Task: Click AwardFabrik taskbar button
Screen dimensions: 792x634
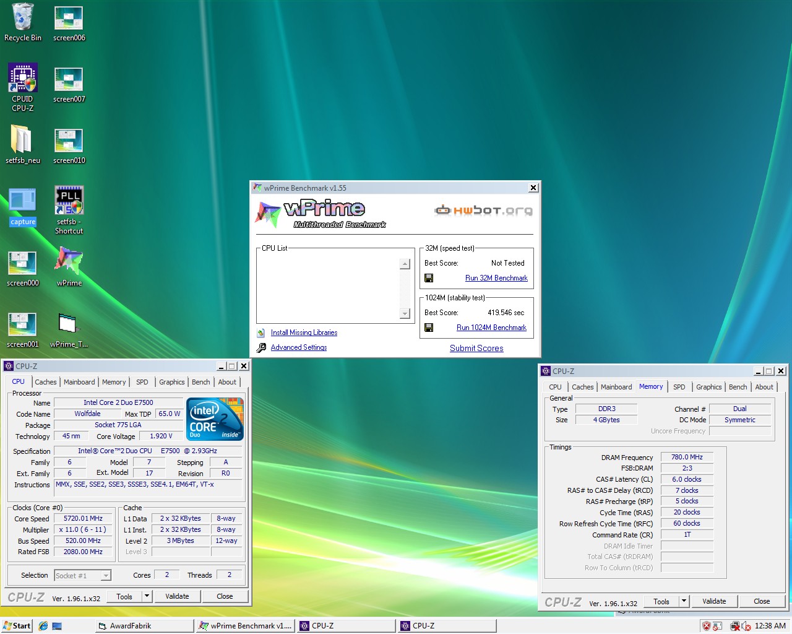Action: (145, 626)
